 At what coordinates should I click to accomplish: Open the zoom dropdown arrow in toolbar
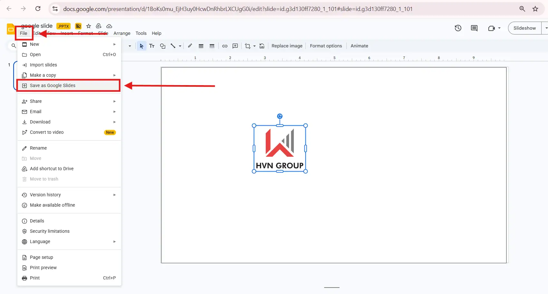point(130,46)
